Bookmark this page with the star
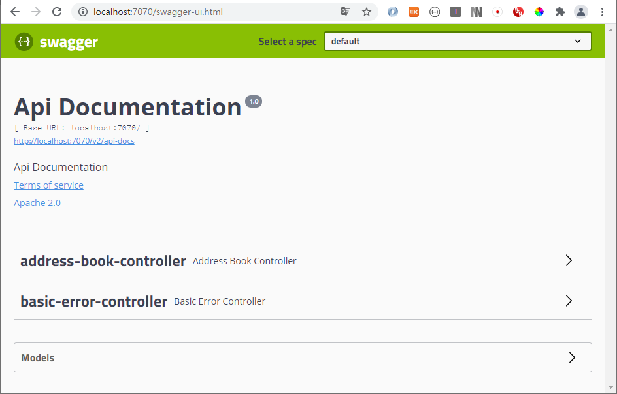 (x=367, y=12)
